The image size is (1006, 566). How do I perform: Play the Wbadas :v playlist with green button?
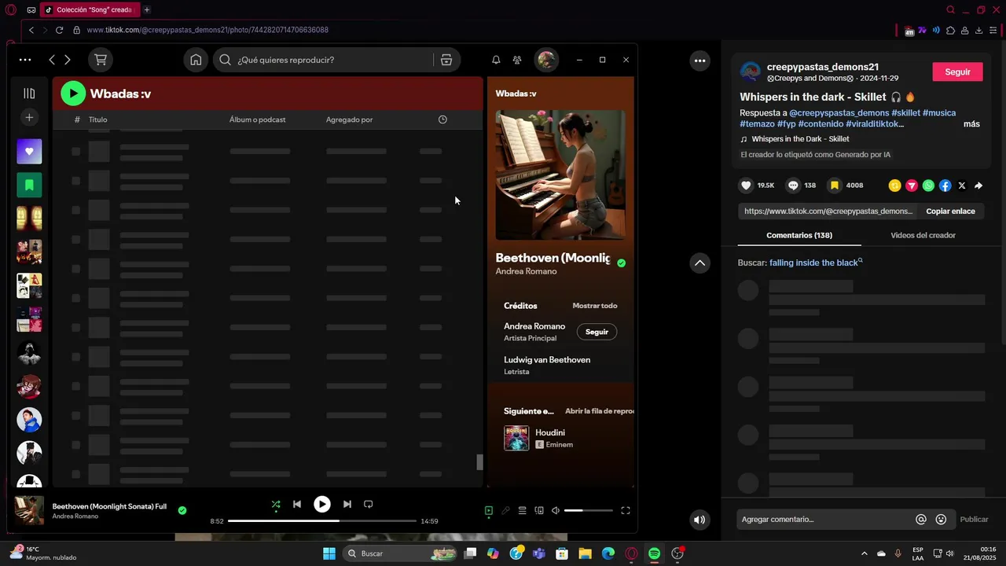(x=73, y=94)
